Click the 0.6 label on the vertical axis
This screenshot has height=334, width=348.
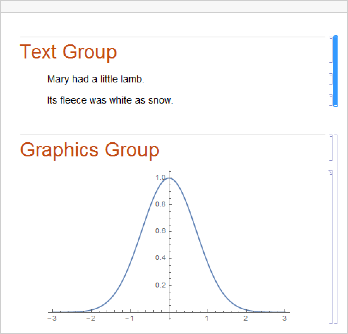point(160,231)
